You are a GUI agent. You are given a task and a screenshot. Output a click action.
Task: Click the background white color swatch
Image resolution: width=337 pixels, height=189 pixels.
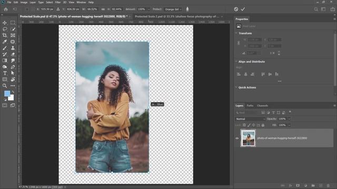tap(12, 98)
